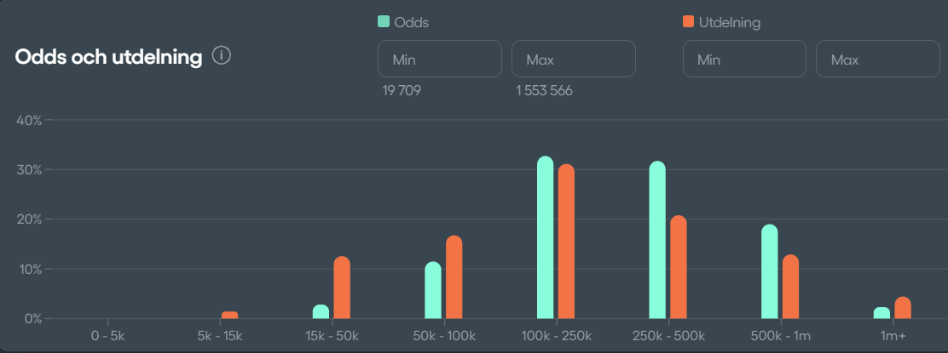Click the green Odds bar for 500k - 1m
This screenshot has width=948, height=353.
click(x=770, y=272)
